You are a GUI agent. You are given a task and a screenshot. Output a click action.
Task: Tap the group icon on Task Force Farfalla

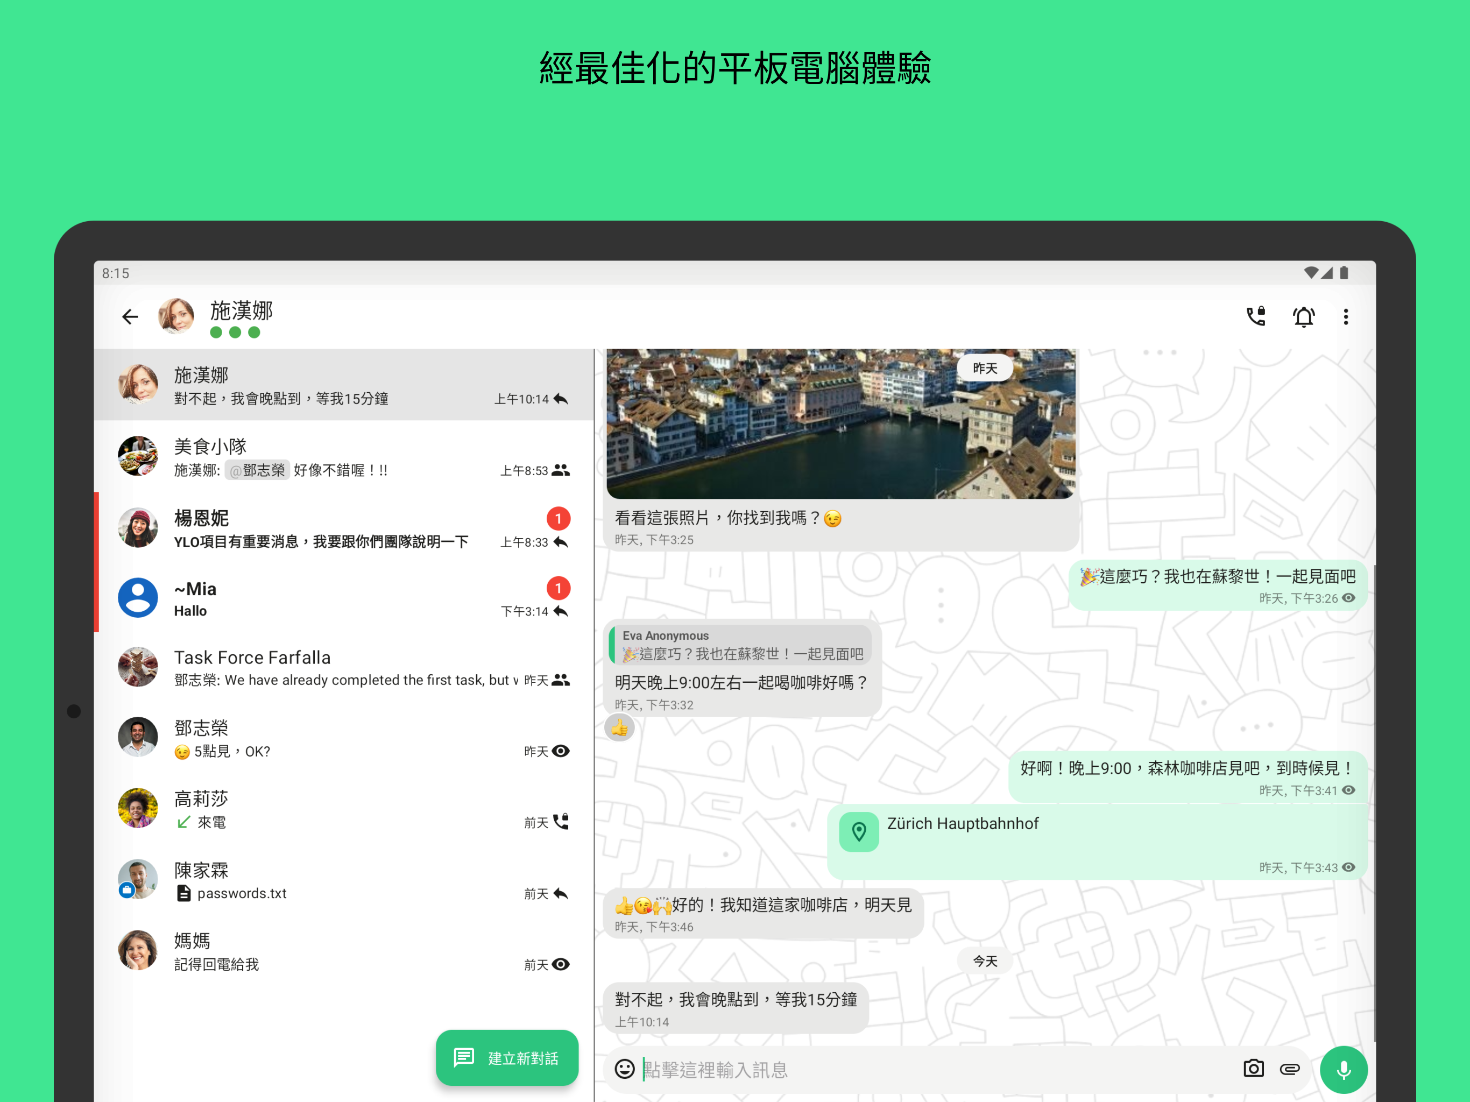tap(561, 680)
